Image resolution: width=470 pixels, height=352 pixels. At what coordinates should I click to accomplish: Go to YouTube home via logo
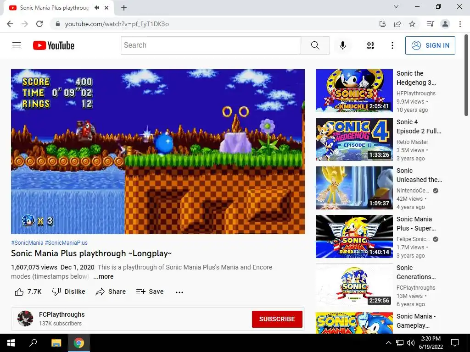click(54, 45)
